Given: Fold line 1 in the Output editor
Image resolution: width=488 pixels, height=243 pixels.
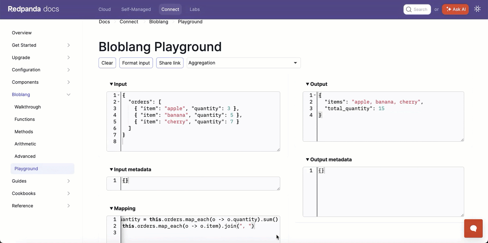Looking at the screenshot, I should (x=315, y=95).
